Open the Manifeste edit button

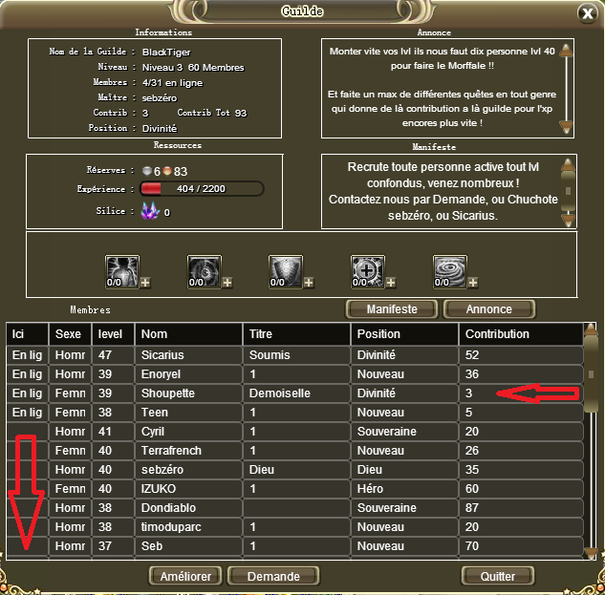[392, 309]
